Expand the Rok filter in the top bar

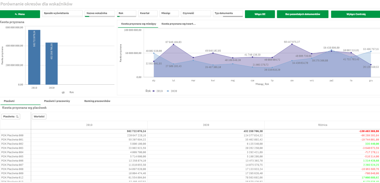pos(127,14)
